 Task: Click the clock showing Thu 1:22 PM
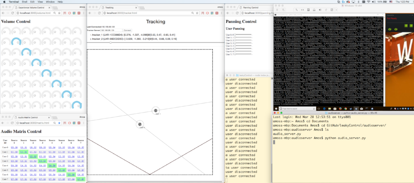pos(402,2)
